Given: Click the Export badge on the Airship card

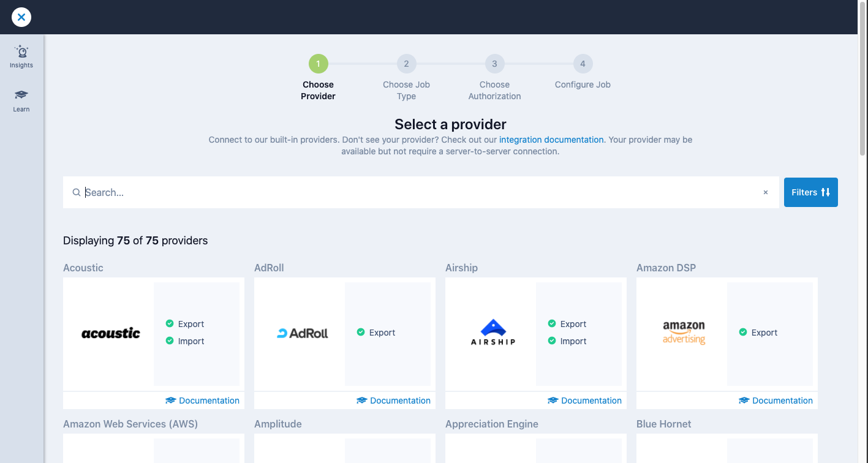Looking at the screenshot, I should pyautogui.click(x=567, y=323).
